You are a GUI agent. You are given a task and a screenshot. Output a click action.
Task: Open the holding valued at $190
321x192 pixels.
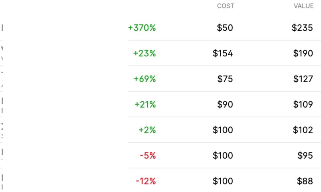(x=303, y=53)
